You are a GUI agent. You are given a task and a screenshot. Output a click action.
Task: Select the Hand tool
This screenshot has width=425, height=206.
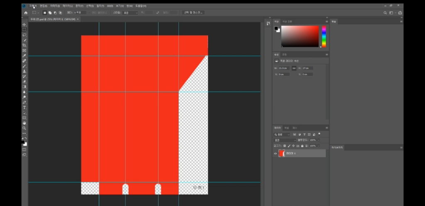[x=24, y=123]
